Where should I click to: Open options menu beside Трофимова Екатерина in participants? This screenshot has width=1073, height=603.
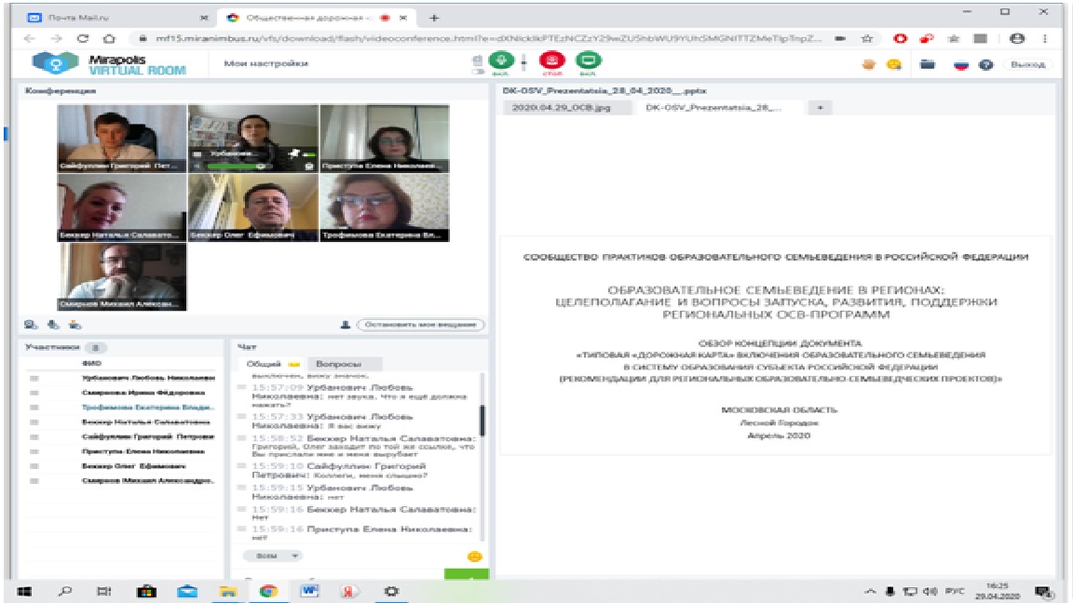[34, 408]
